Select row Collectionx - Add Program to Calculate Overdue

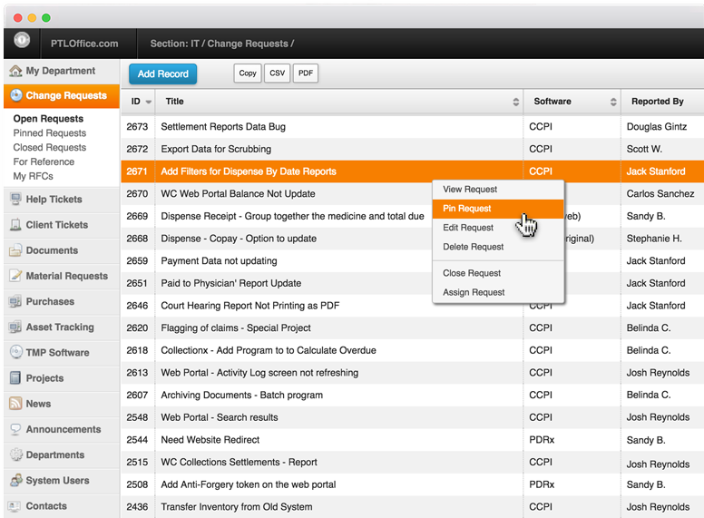tap(412, 350)
